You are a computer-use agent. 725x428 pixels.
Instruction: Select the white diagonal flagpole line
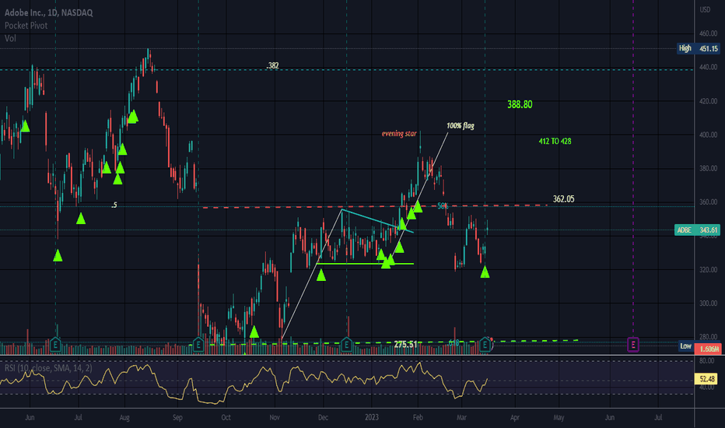tap(311, 275)
